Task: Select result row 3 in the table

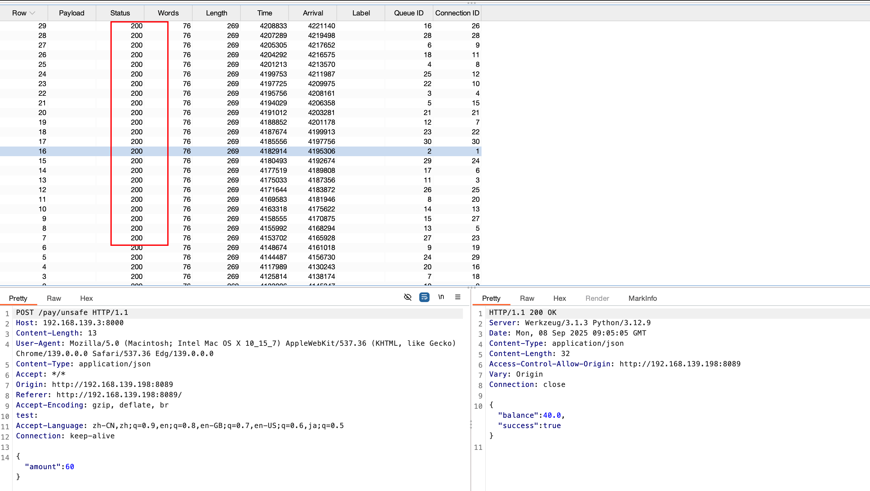Action: click(x=240, y=277)
